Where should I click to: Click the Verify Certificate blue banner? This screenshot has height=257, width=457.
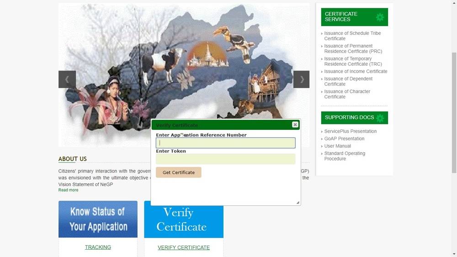[184, 222]
